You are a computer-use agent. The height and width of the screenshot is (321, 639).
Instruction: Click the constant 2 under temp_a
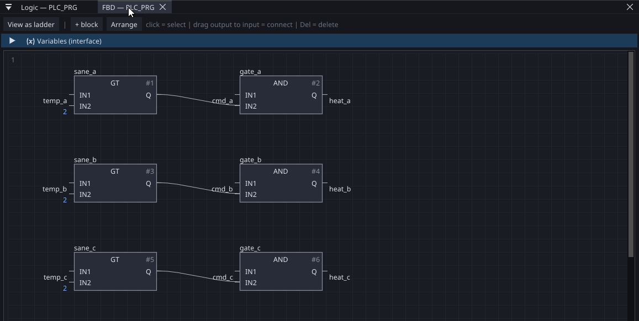tap(65, 111)
